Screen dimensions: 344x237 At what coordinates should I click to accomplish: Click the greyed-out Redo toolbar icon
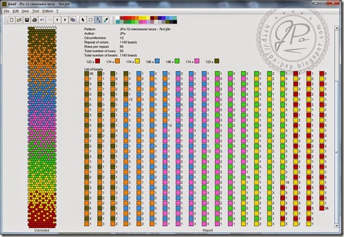50,20
